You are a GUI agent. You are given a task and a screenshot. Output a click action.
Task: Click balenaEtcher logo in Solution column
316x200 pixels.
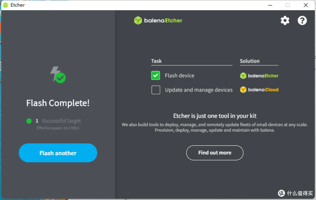point(259,76)
